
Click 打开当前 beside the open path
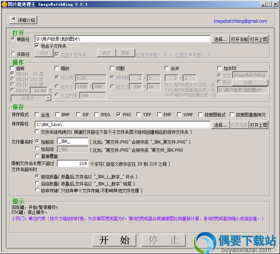click(239, 39)
